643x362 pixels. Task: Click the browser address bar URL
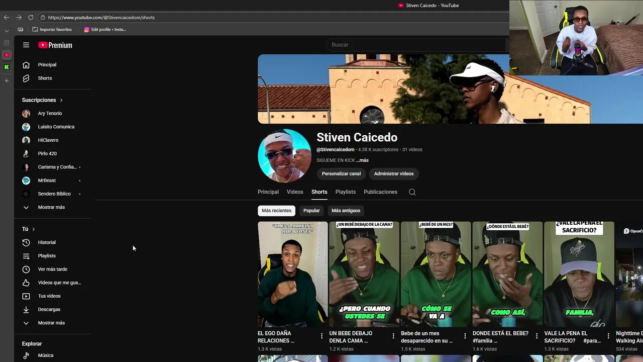pos(101,18)
